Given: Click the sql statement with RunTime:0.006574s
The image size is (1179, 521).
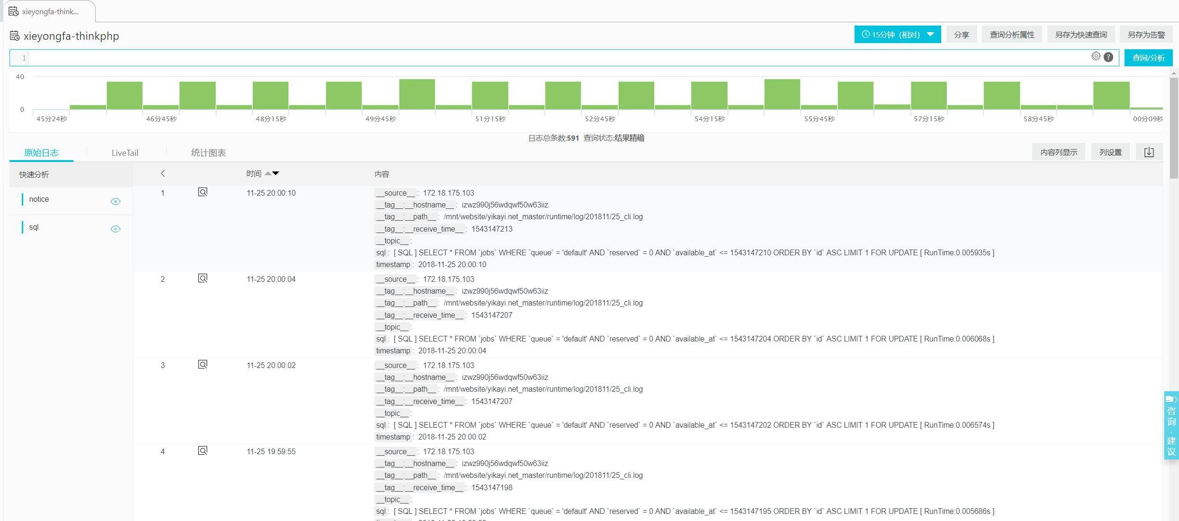Looking at the screenshot, I should (x=693, y=425).
